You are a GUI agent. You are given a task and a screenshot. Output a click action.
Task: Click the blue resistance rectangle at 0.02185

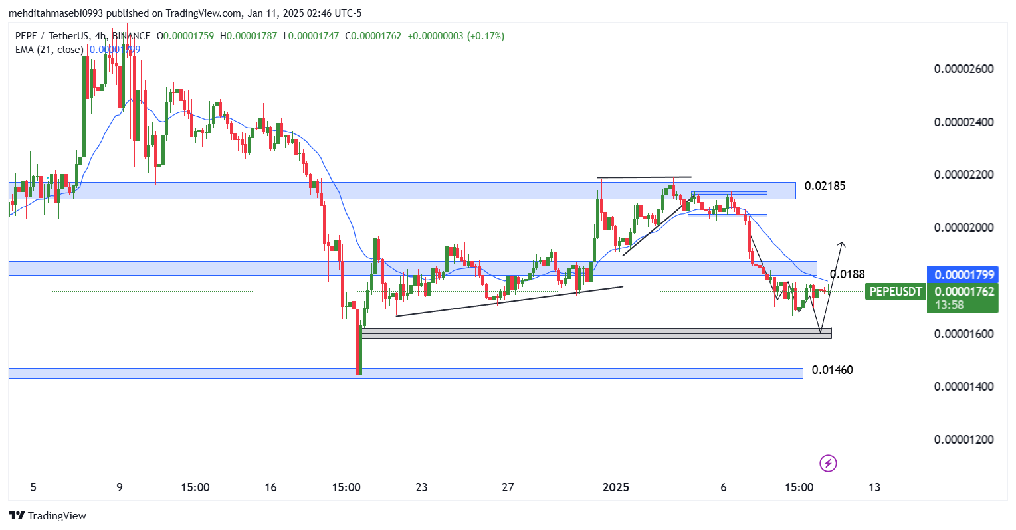coord(402,191)
